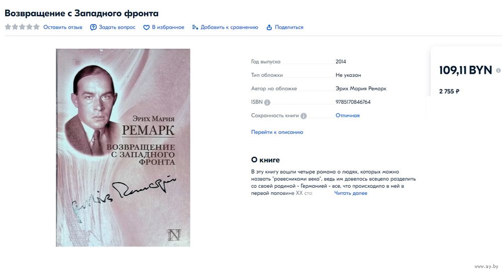Click Добавить к сравнению

[x=229, y=27]
